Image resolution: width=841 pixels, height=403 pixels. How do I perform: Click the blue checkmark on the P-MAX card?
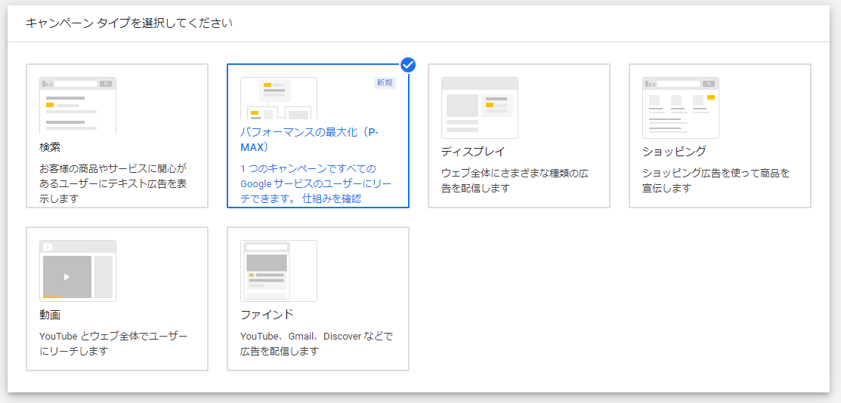pos(408,65)
